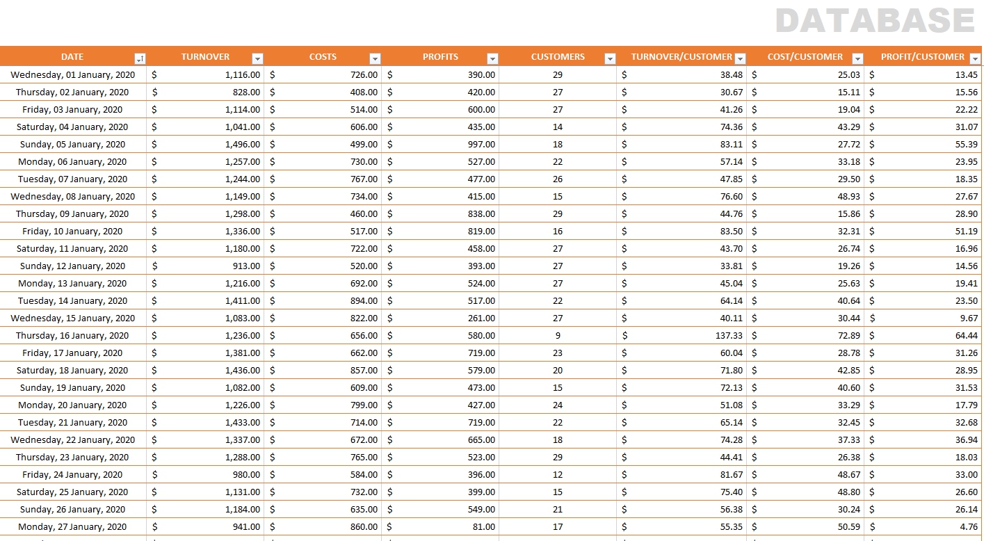Select customers value 17
The image size is (984, 541).
pos(558,526)
